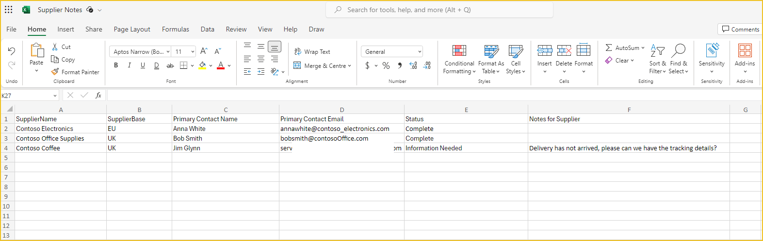Screen dimensions: 763x241
Task: Open the File menu
Action: coord(12,29)
